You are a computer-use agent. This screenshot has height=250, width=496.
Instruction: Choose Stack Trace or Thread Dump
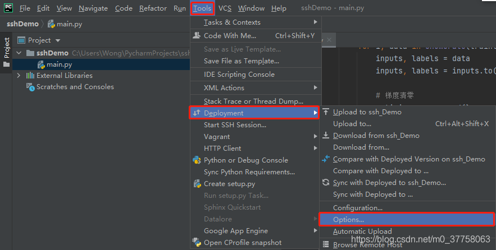256,101
